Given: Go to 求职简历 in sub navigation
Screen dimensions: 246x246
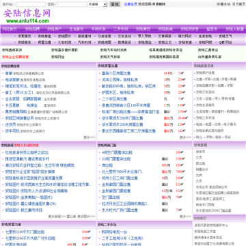Looking at the screenshot, I should (x=25, y=36).
